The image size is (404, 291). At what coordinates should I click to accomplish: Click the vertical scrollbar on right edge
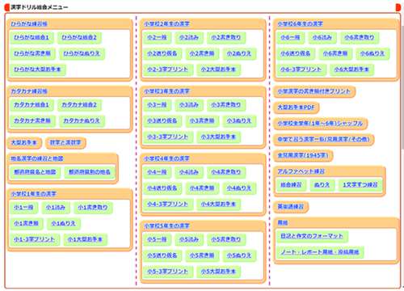click(x=402, y=86)
